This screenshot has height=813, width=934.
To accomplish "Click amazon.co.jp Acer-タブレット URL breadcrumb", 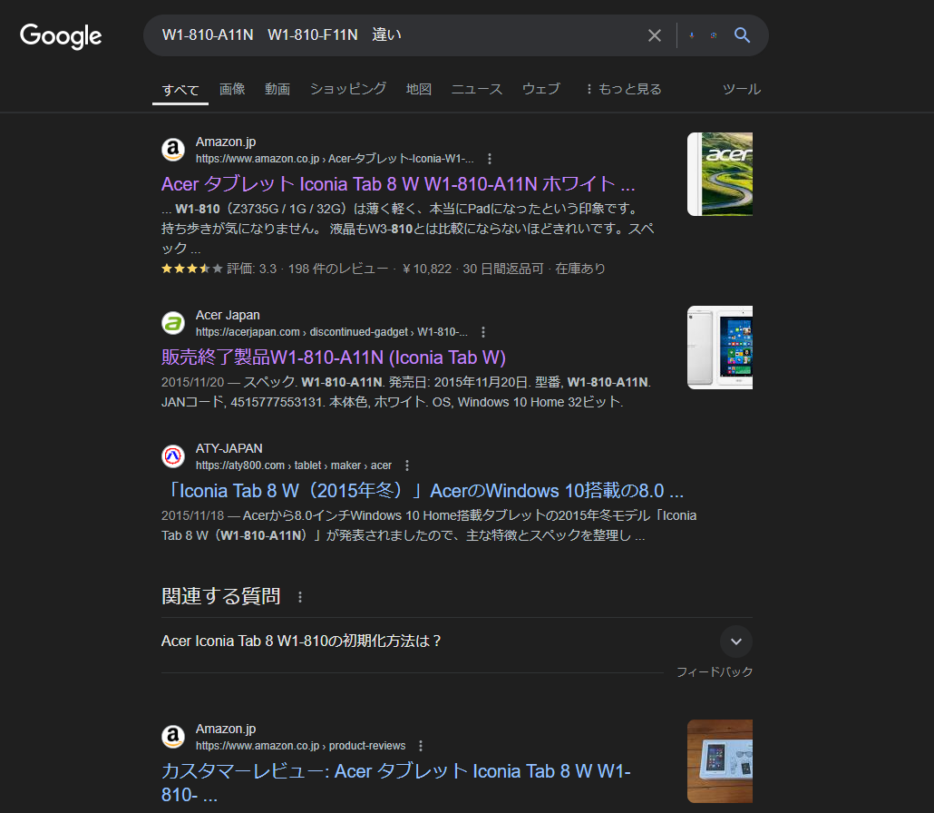I will point(335,159).
